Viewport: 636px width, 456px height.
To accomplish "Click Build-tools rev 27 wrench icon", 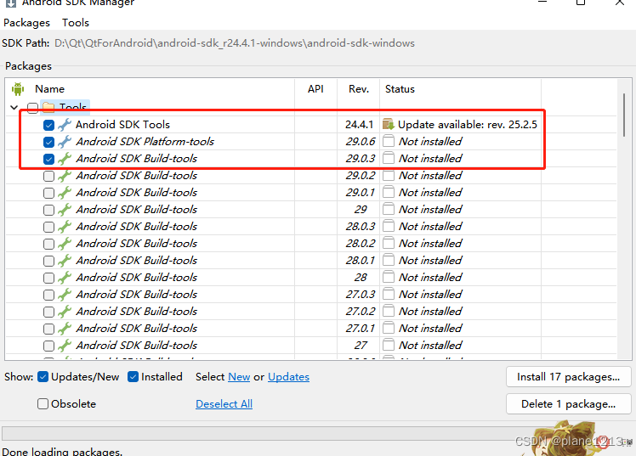I will pos(65,346).
